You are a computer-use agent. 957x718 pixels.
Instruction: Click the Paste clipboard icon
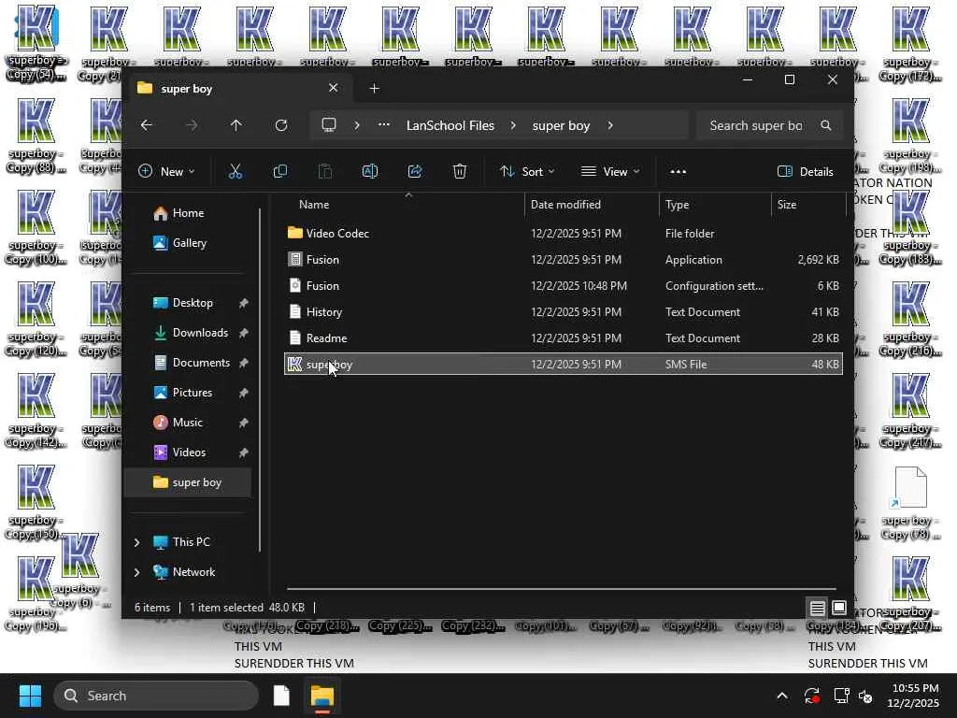tap(325, 172)
